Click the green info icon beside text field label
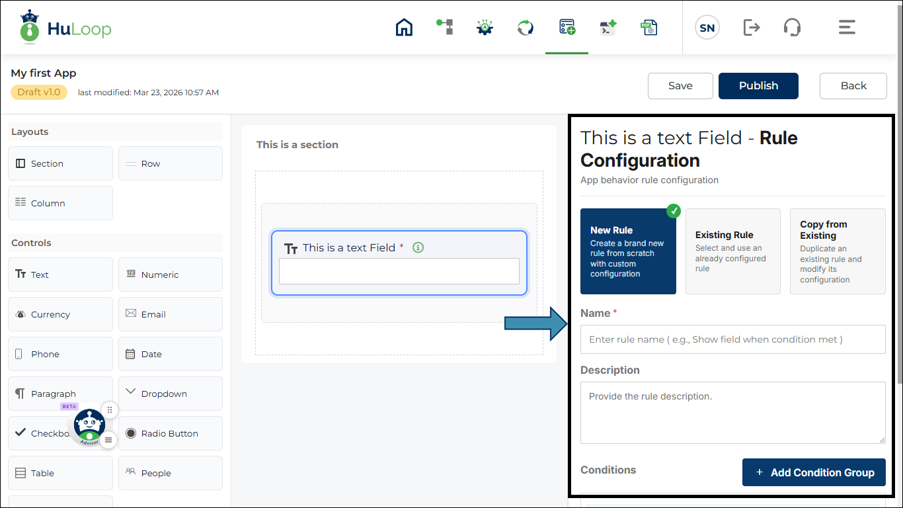Screen dimensions: 903x508 [418, 247]
